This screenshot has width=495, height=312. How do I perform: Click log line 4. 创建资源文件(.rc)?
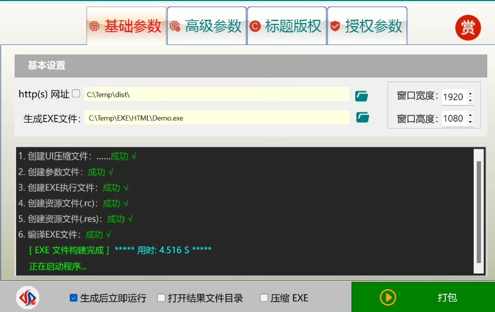[73, 203]
